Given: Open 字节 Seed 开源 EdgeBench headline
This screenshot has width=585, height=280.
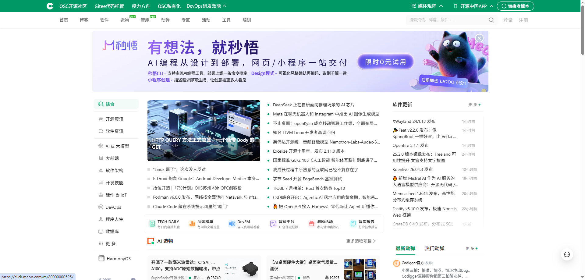Looking at the screenshot, I should [307, 179].
